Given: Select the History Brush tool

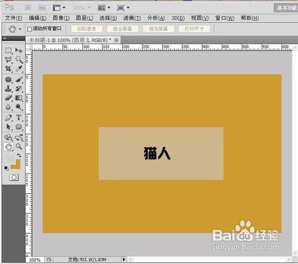Looking at the screenshot, I should coord(19,89).
